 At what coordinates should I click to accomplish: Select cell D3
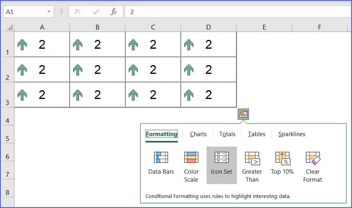[209, 95]
